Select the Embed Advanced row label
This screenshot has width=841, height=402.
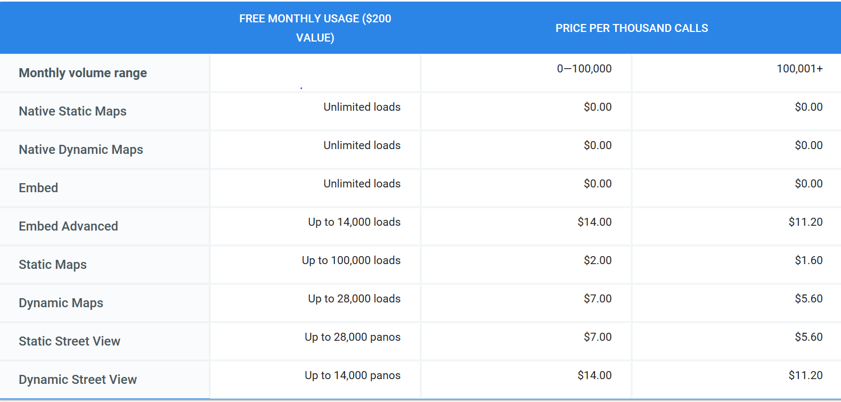click(69, 226)
